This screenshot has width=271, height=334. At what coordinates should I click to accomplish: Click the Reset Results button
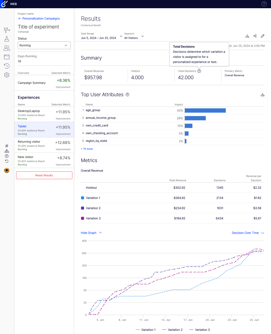(44, 175)
